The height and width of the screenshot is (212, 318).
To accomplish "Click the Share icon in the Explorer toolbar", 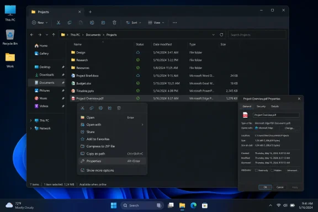I will pyautogui.click(x=103, y=23).
